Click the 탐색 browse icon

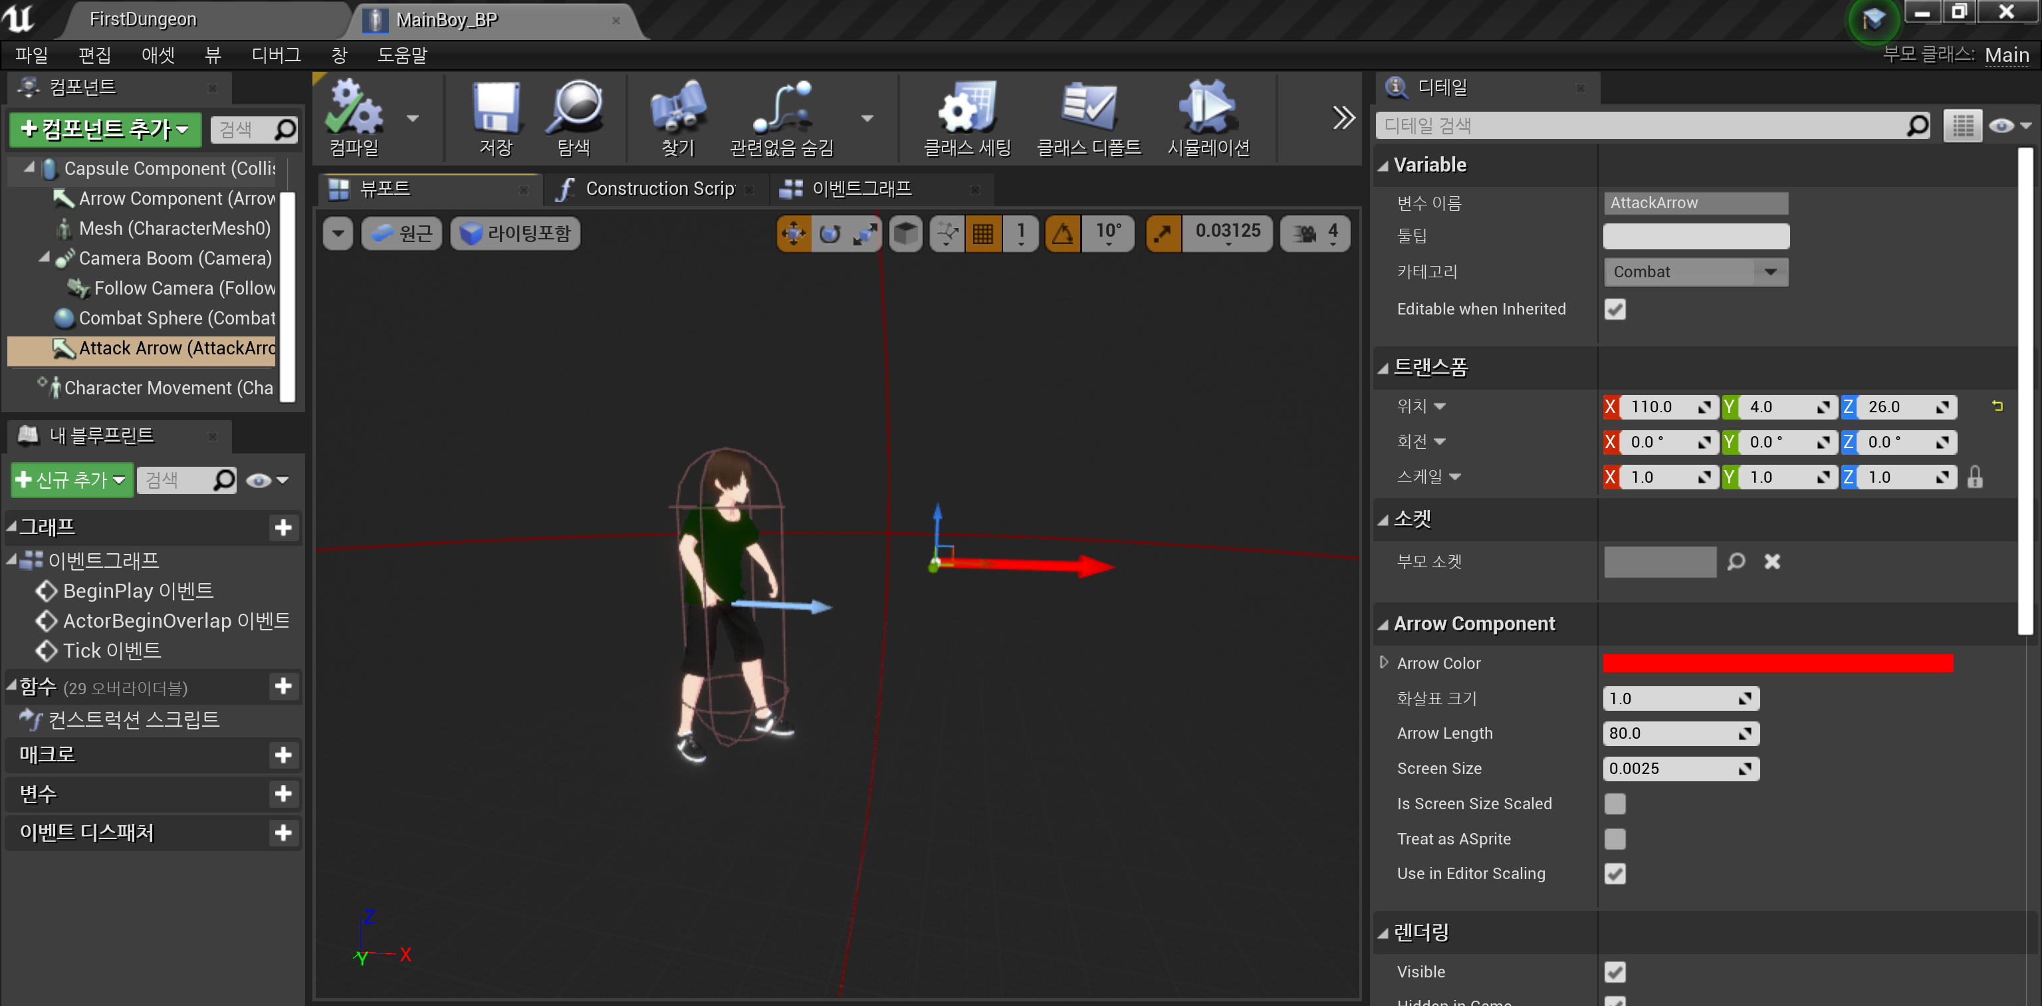click(578, 117)
